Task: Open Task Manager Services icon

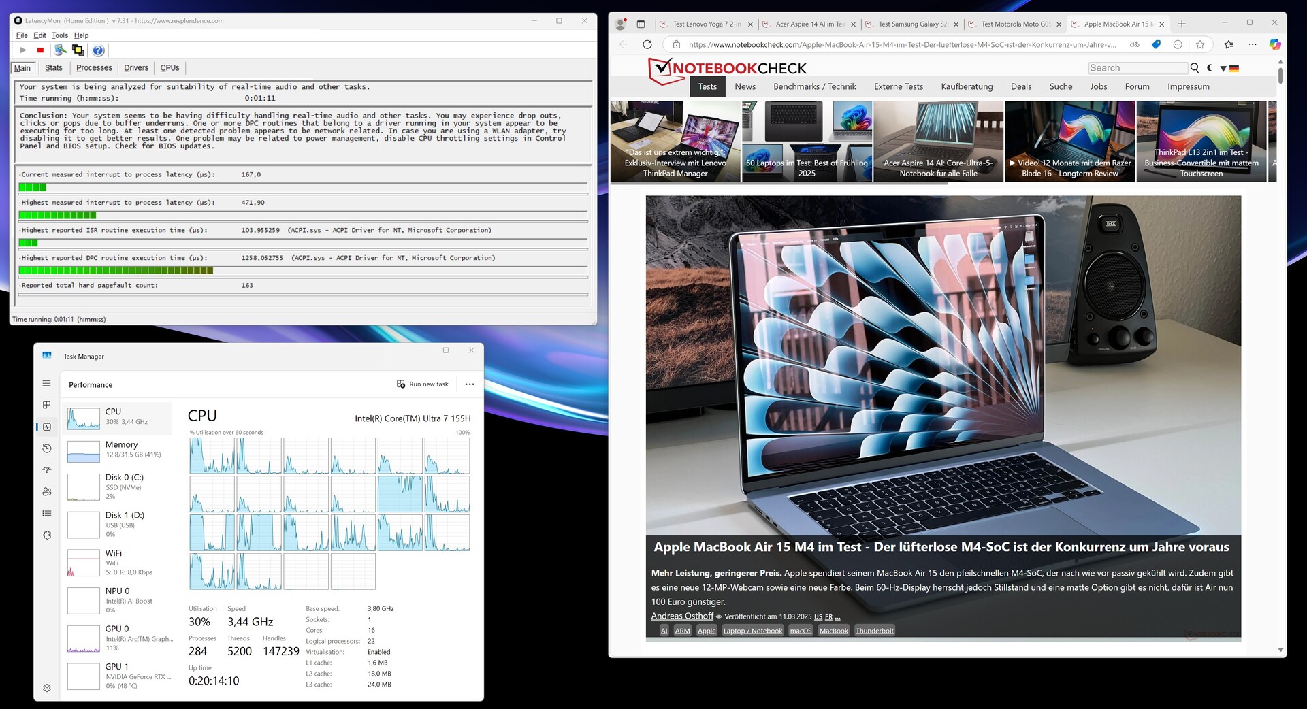Action: point(46,535)
